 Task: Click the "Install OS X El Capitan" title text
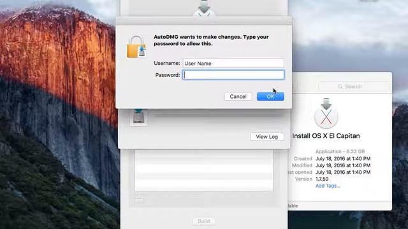click(x=326, y=135)
